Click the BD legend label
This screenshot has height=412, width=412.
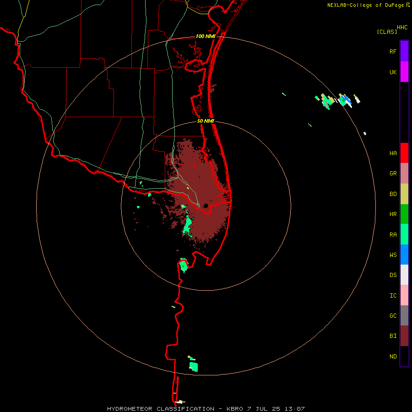point(393,194)
